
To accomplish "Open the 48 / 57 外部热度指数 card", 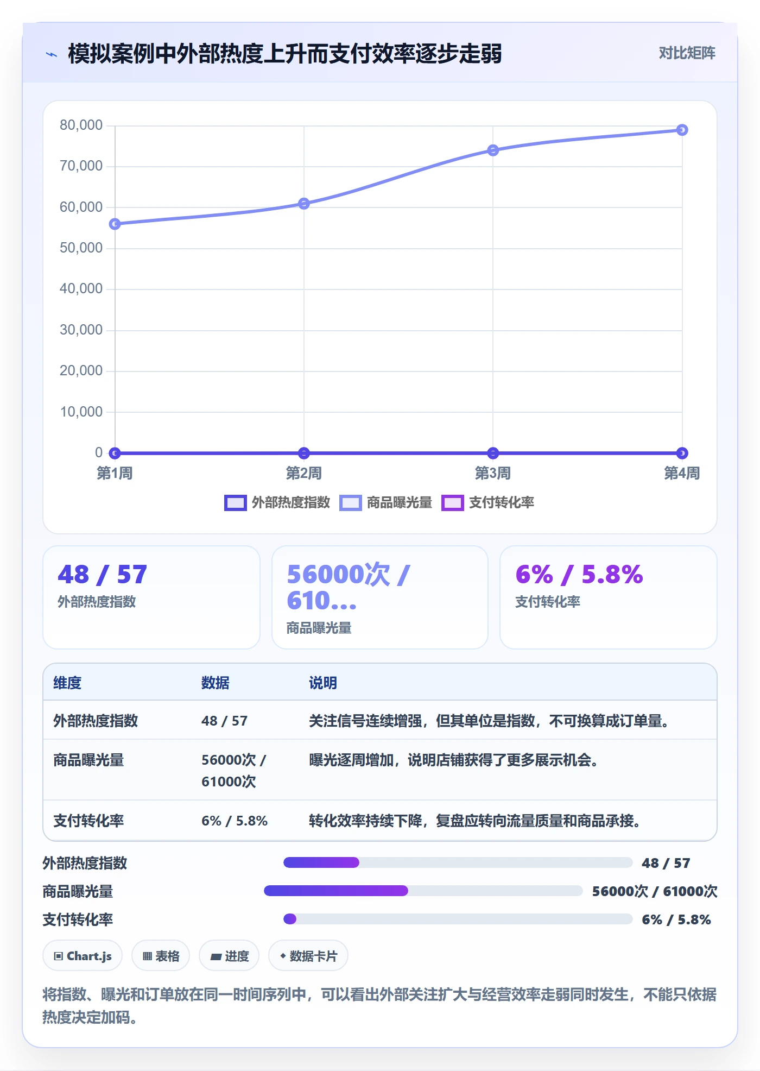I will [151, 597].
